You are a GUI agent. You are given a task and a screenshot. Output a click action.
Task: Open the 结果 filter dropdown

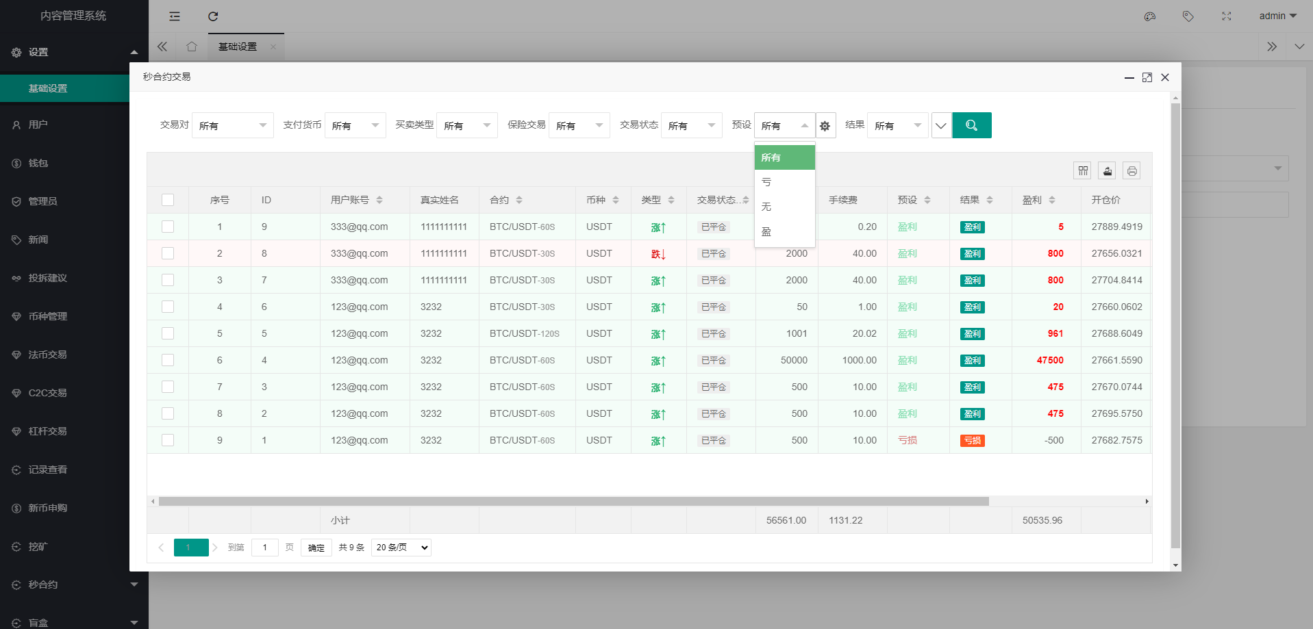pyautogui.click(x=897, y=126)
